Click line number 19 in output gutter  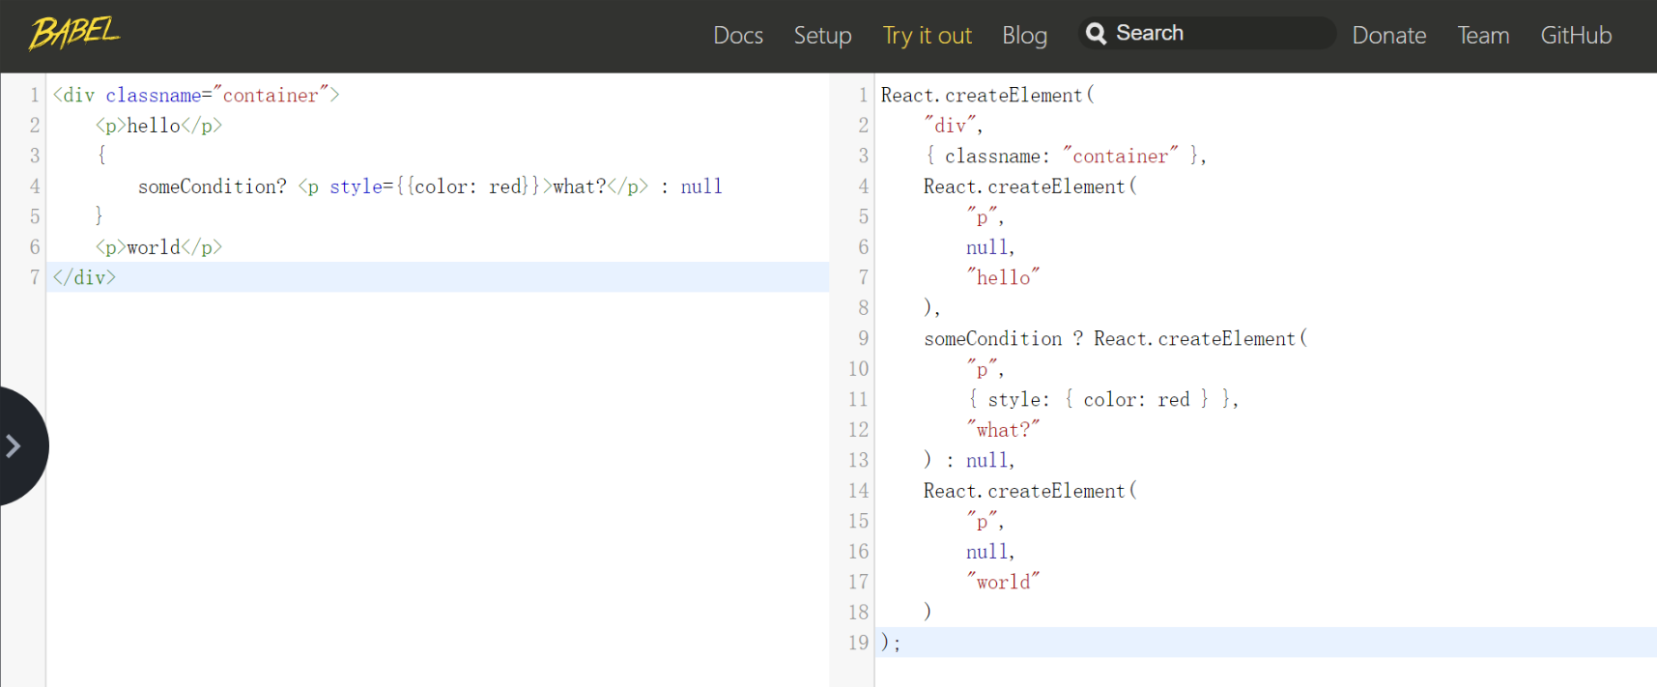point(859,643)
